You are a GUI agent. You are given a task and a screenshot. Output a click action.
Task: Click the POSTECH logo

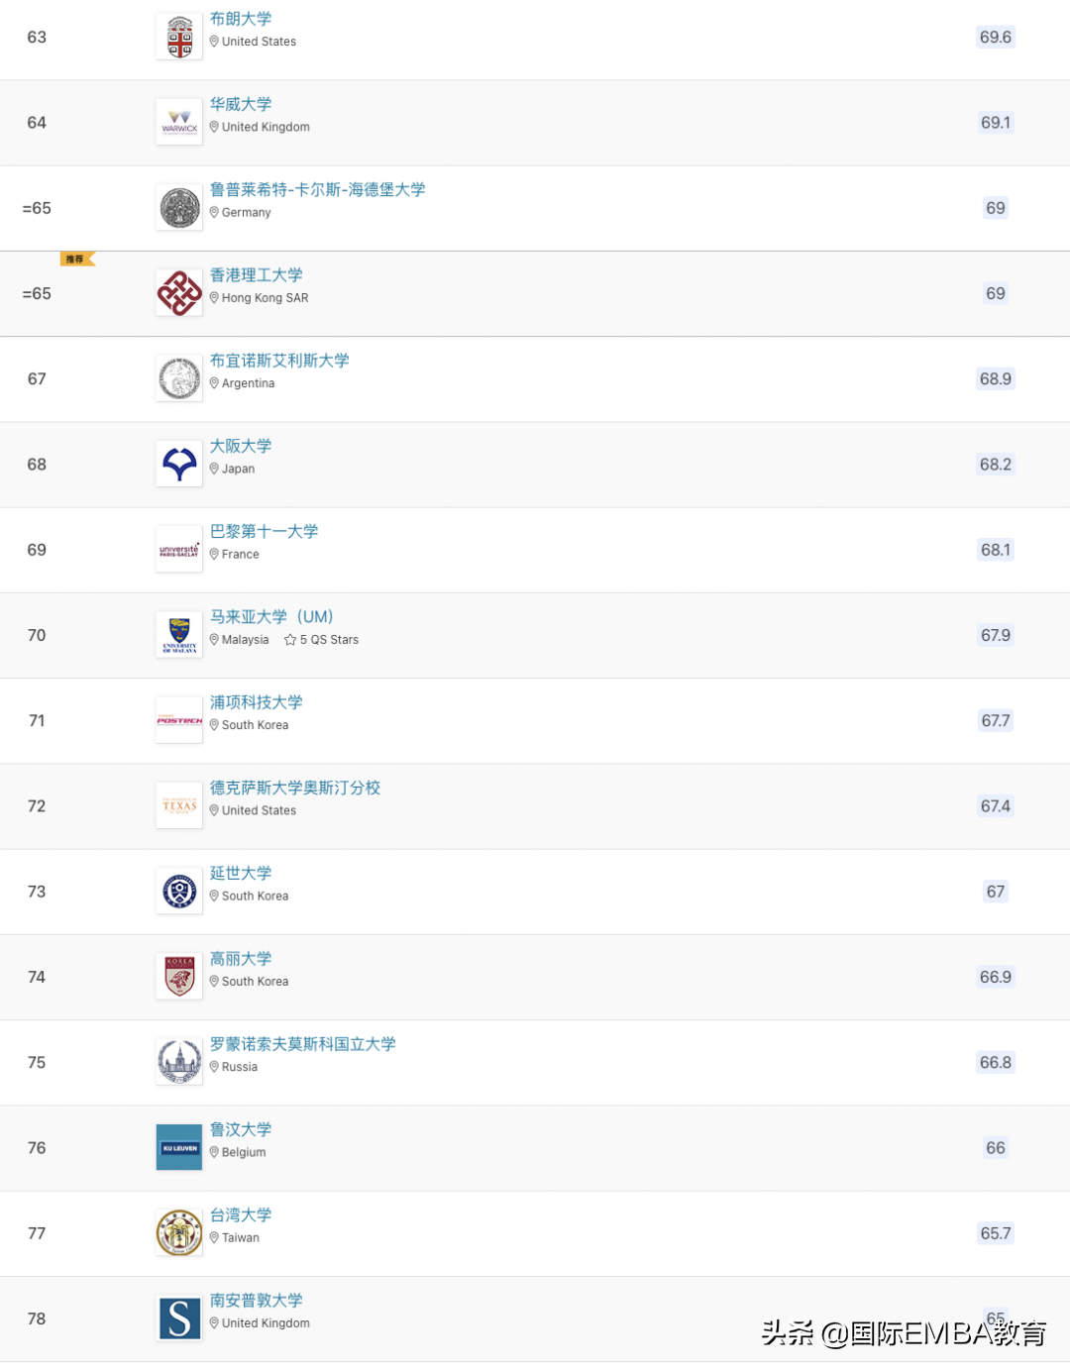point(179,721)
